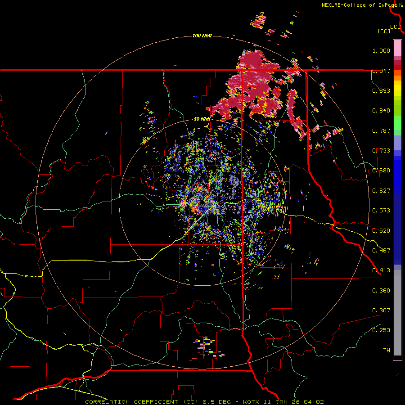Select the 0.787 scale value

(381, 130)
